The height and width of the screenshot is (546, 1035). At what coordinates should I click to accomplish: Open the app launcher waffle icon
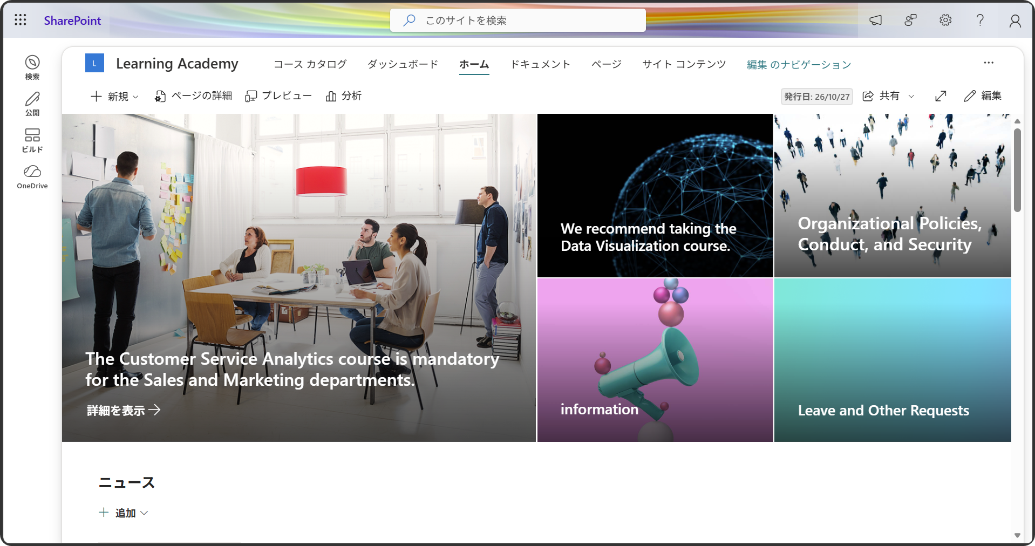point(20,20)
